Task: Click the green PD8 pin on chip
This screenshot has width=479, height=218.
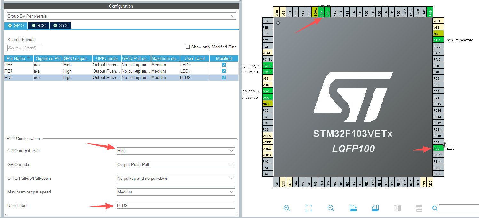Action: [438, 149]
